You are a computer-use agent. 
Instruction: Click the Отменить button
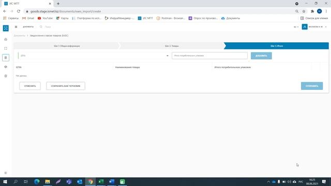30,86
